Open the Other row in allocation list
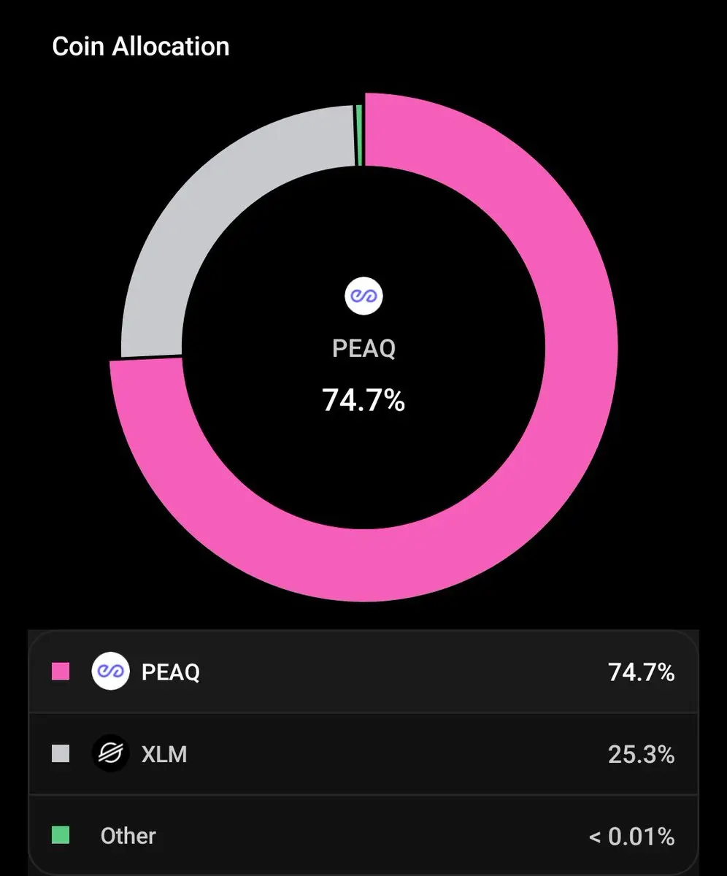727x876 pixels. pyautogui.click(x=363, y=835)
